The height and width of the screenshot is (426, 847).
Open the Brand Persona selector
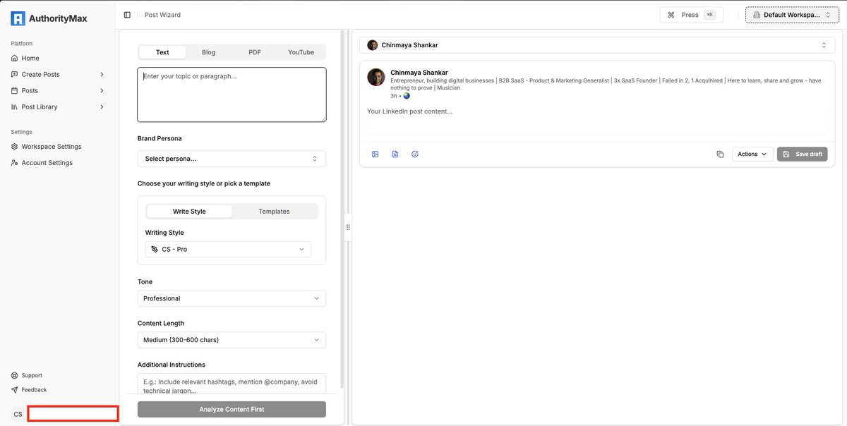231,158
